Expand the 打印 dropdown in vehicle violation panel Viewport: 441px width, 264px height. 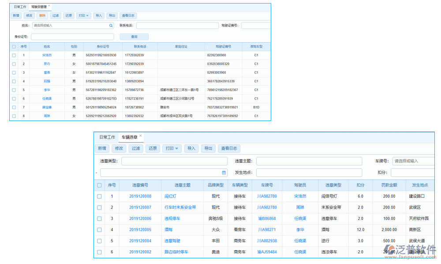tap(172, 149)
